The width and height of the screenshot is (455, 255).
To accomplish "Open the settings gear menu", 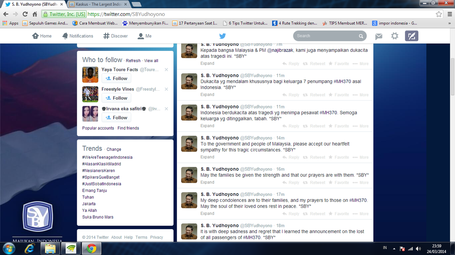I will click(395, 36).
